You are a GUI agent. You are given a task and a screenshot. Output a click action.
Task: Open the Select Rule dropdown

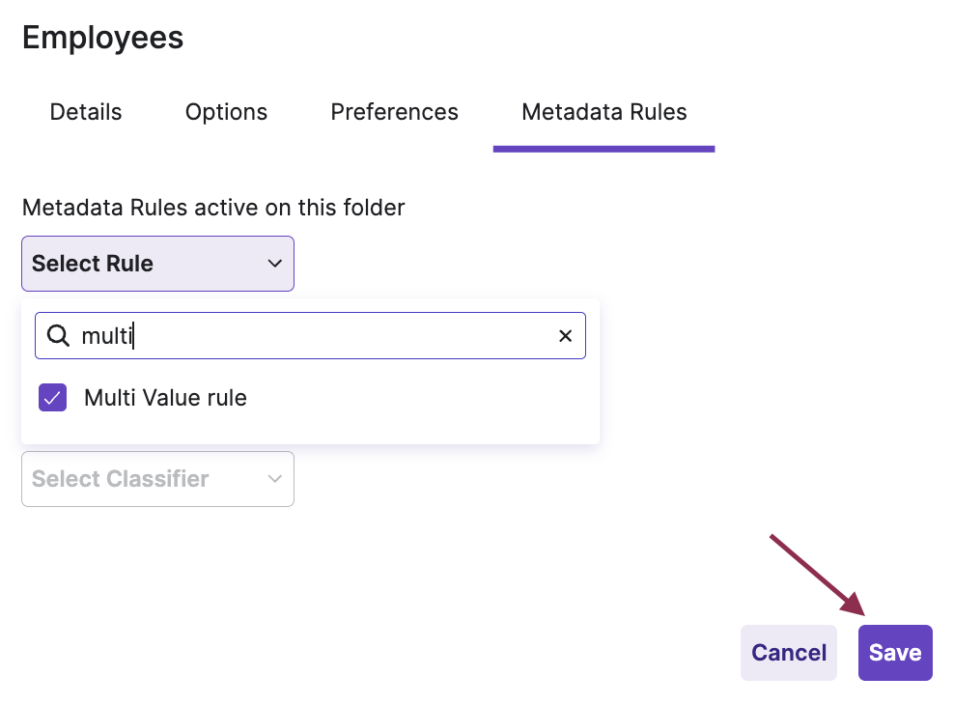(x=157, y=264)
